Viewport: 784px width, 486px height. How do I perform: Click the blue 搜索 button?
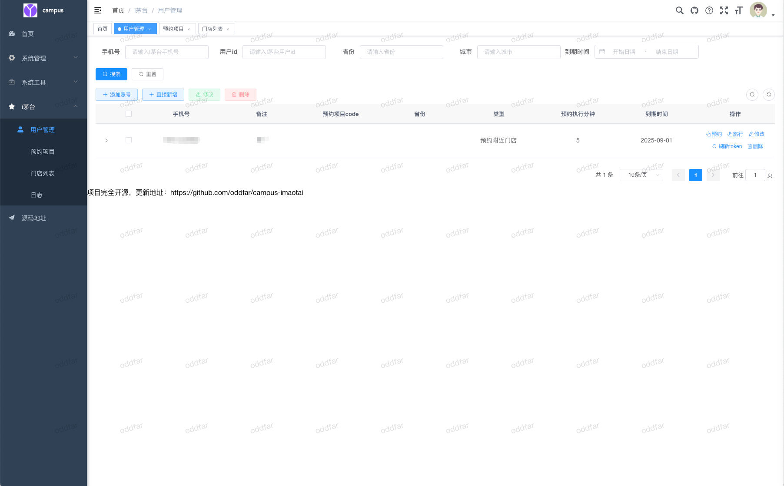click(x=111, y=74)
